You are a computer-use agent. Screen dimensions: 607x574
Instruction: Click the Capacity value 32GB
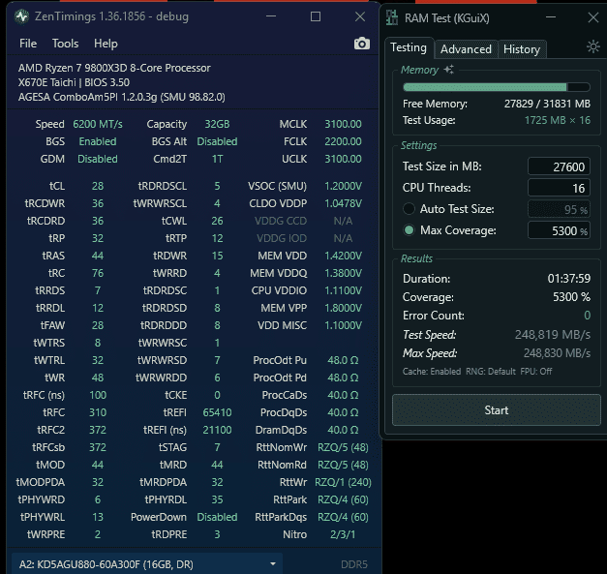point(217,124)
